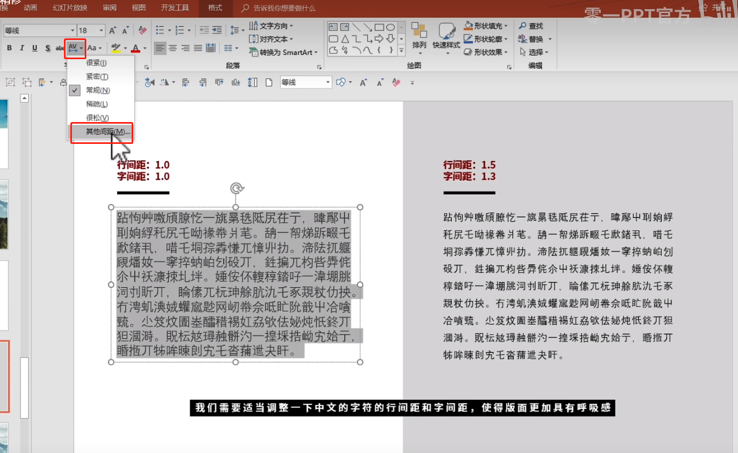This screenshot has width=738, height=453.
Task: Toggle Bold formatting button
Action: [x=10, y=48]
